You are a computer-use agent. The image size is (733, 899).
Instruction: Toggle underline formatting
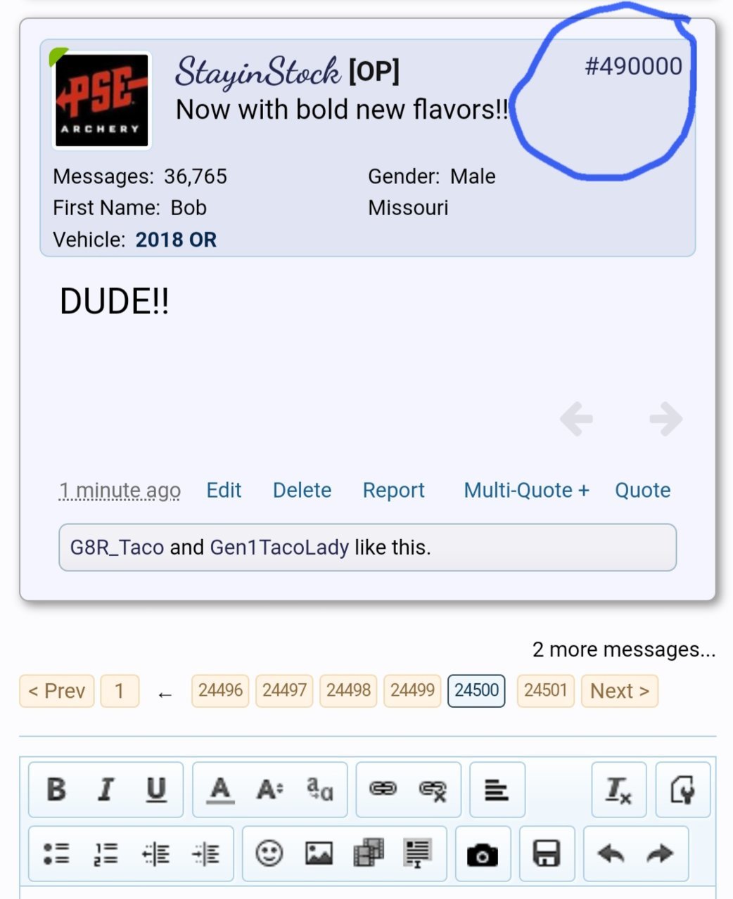tap(156, 789)
